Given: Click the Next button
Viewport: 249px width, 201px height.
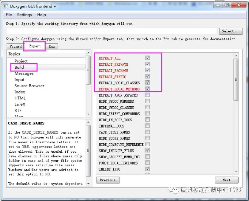Looking at the screenshot, I should click(227, 180).
